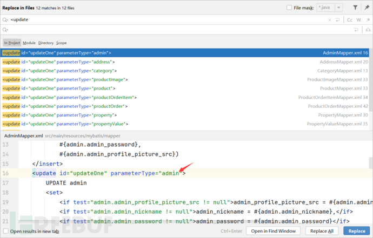Viewport: 373px width, 238px height.
Task: Enable the File mask checkbox
Action: click(289, 8)
